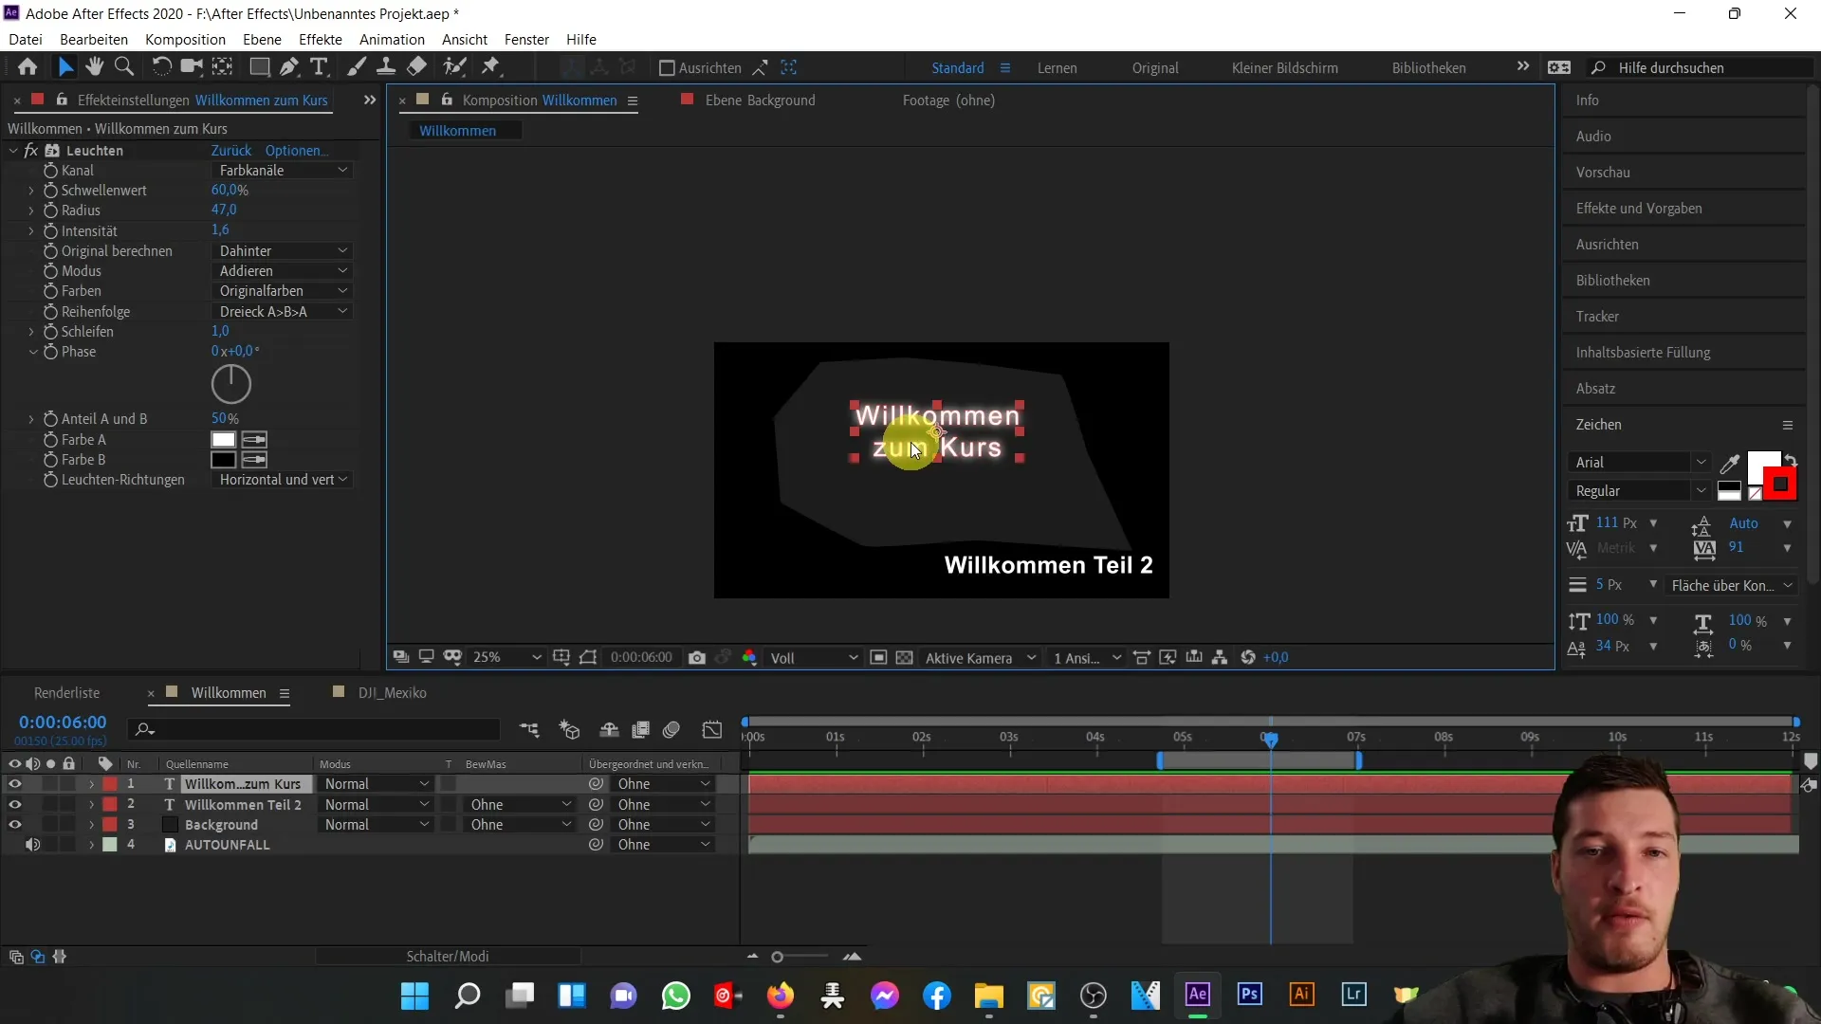Expand the Anteil A und B property
The height and width of the screenshot is (1024, 1821).
[31, 419]
